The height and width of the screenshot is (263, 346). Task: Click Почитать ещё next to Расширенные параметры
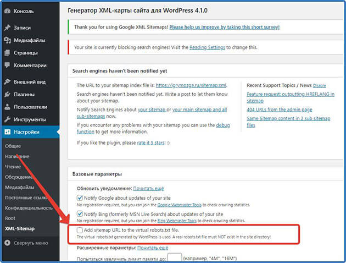click(153, 248)
